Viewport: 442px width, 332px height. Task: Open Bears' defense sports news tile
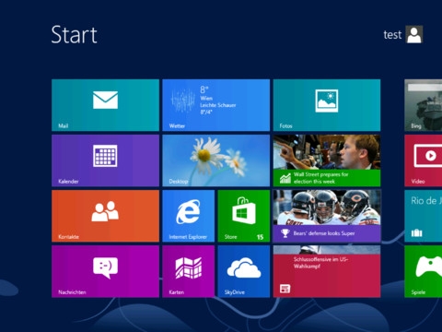(x=327, y=216)
